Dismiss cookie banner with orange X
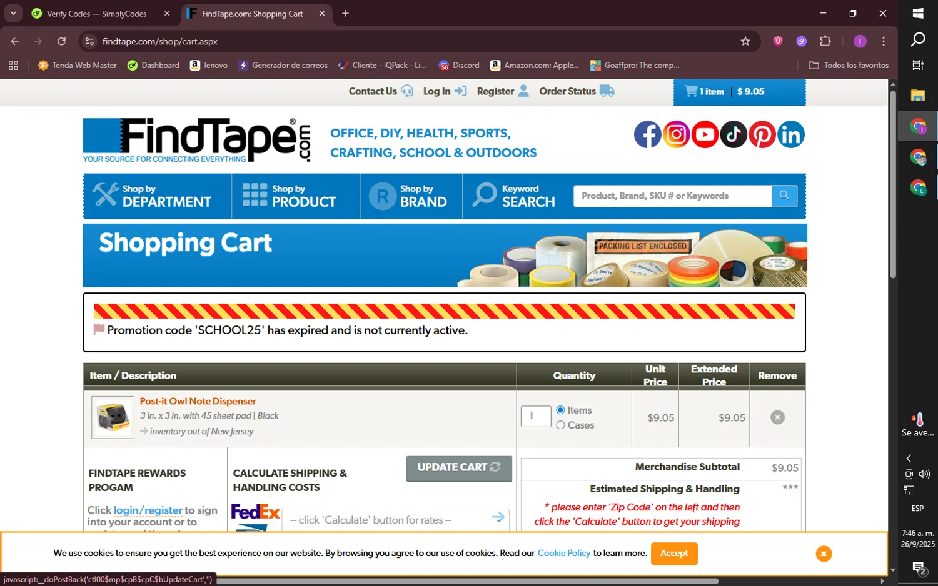This screenshot has height=586, width=938. click(x=824, y=554)
